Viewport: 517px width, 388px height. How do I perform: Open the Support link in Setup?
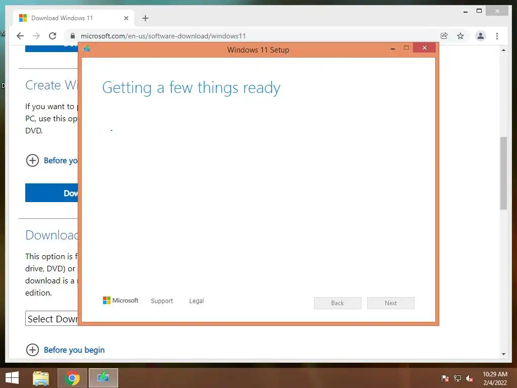point(162,301)
